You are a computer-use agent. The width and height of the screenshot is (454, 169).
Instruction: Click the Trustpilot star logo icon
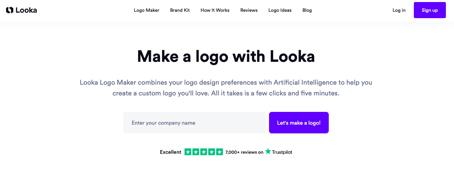268,152
